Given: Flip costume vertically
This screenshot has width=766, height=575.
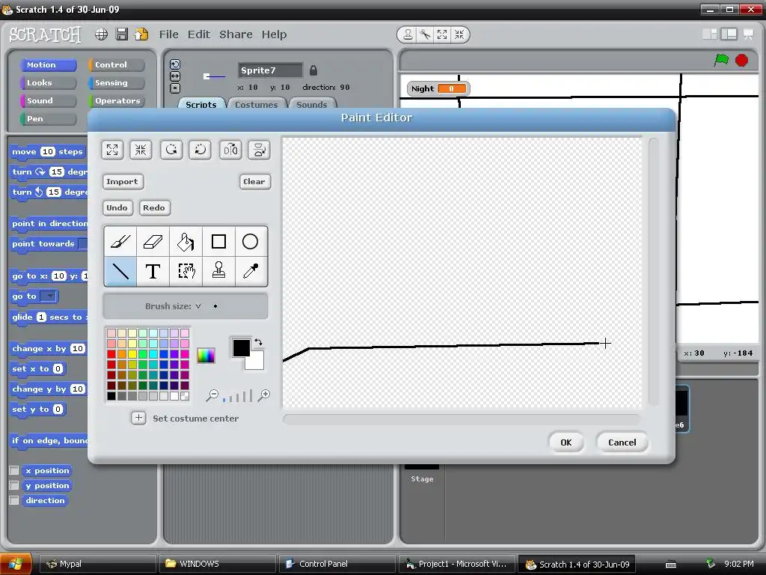Looking at the screenshot, I should (x=260, y=150).
